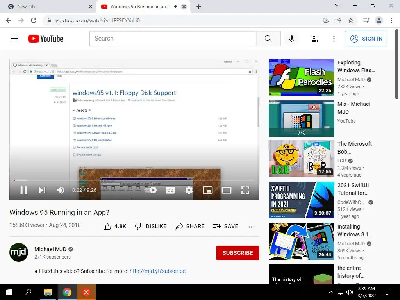Click the address bar URL
This screenshot has height=300, width=400.
tap(97, 20)
